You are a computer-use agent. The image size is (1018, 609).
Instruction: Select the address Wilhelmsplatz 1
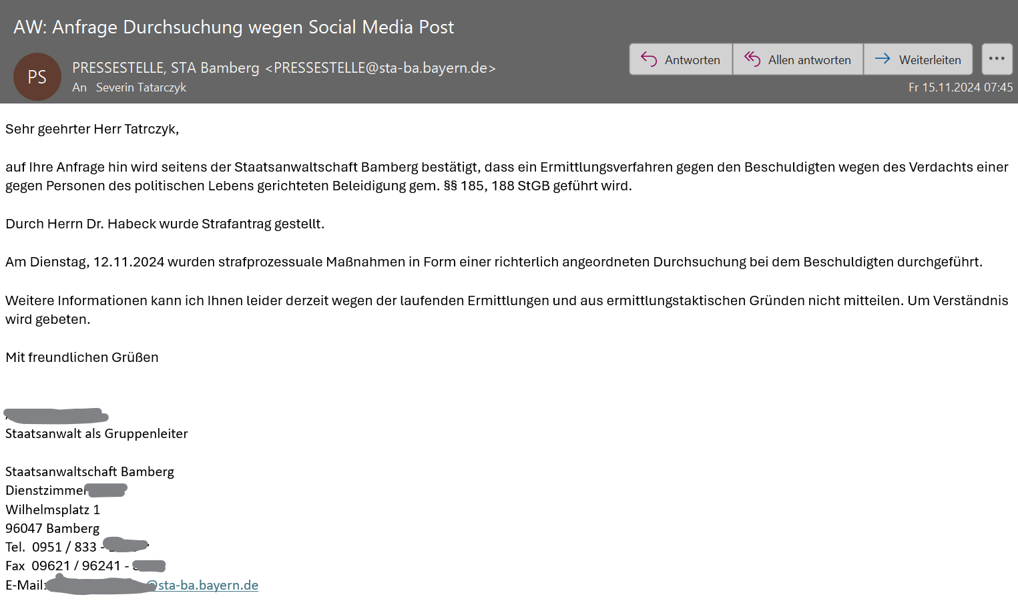pos(53,510)
